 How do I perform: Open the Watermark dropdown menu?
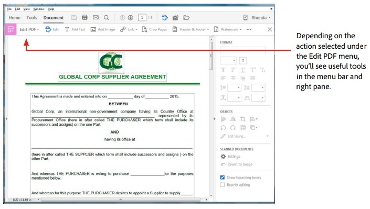(228, 29)
